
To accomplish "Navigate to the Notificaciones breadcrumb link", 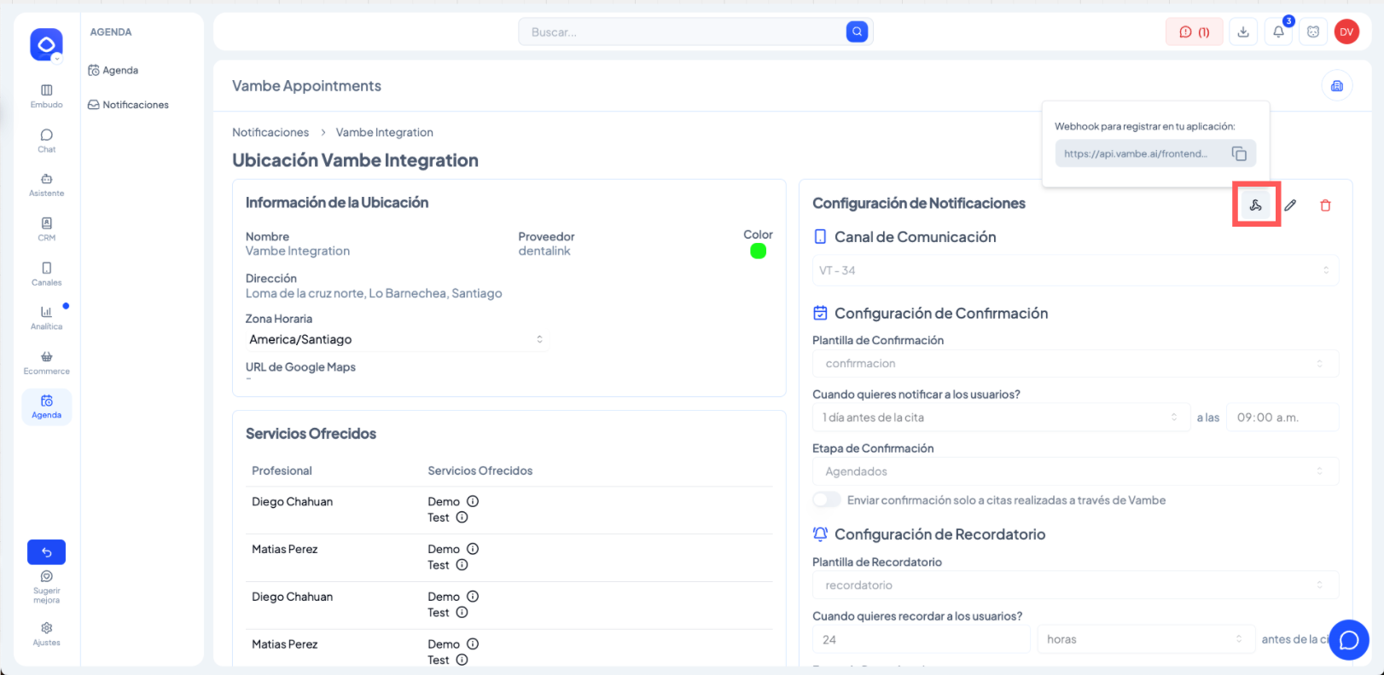I will [x=270, y=133].
